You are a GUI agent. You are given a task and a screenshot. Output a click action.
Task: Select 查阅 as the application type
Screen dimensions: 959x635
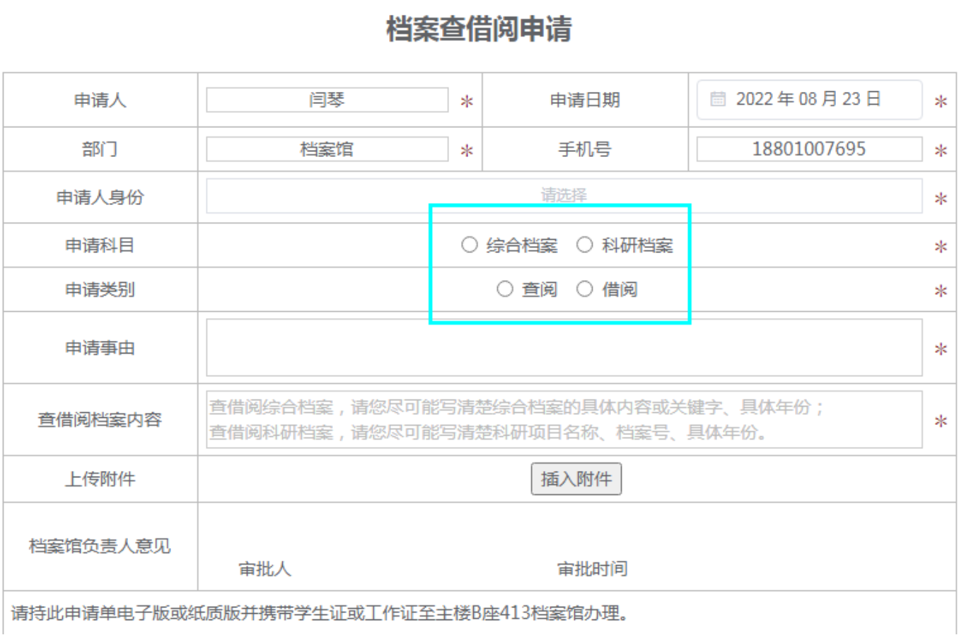pyautogui.click(x=504, y=289)
